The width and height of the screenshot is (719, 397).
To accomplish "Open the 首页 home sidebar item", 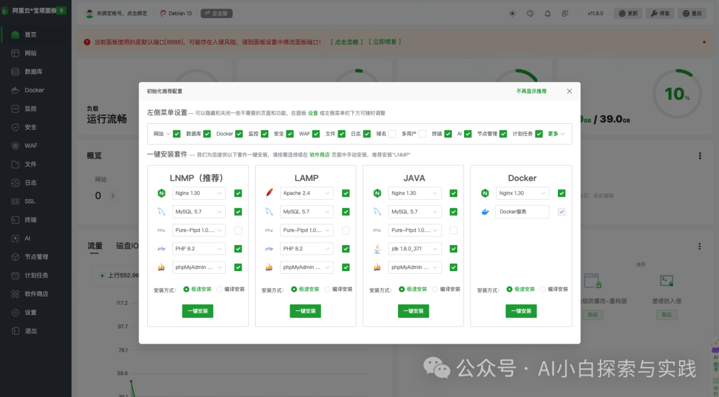I will point(30,35).
